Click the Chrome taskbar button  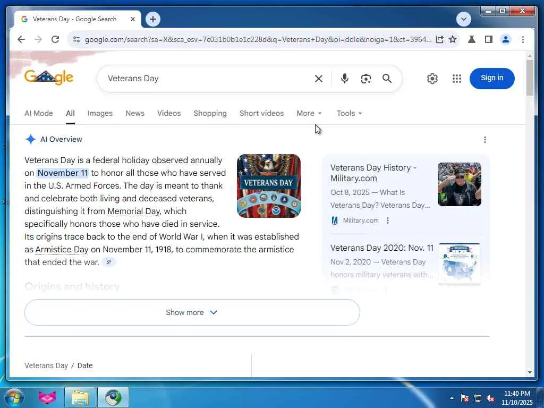pos(113,397)
